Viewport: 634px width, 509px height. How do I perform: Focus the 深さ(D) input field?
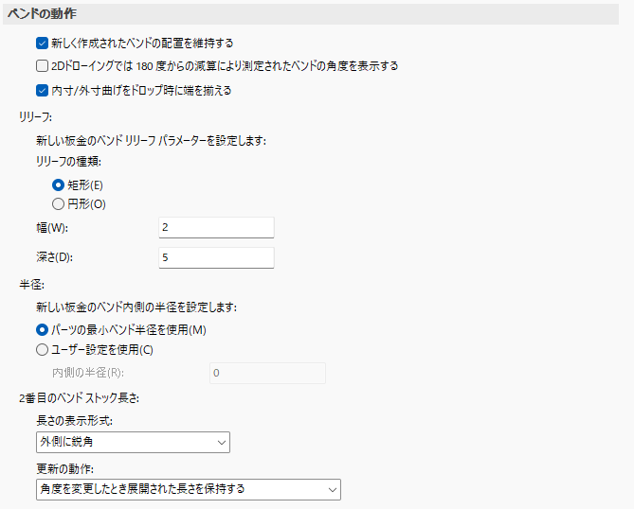217,257
